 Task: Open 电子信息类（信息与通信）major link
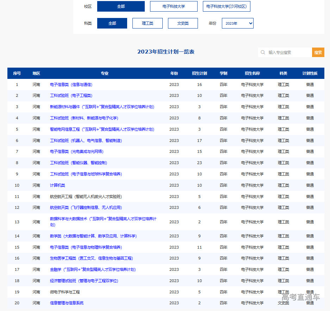point(71,85)
